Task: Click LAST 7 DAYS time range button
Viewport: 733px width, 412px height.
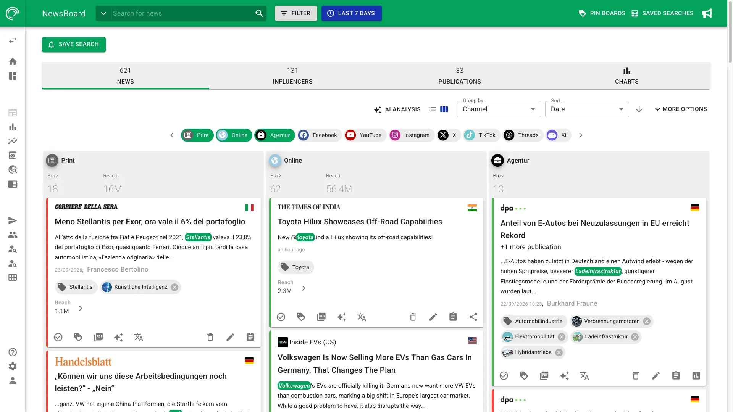Action: pyautogui.click(x=352, y=13)
